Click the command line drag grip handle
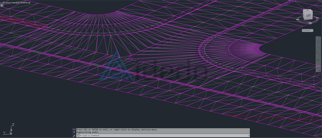 point(74,130)
